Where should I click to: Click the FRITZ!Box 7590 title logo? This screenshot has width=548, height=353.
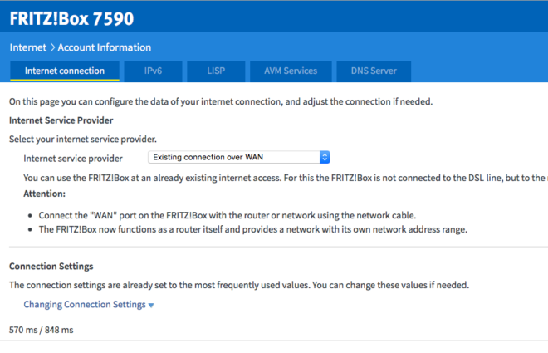pos(71,18)
